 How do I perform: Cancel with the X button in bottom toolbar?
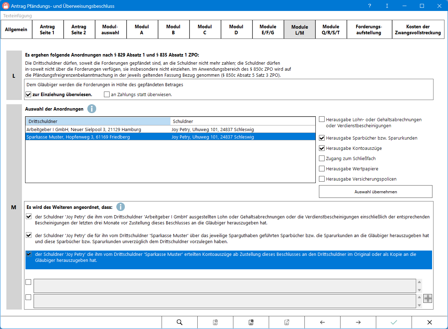(430, 322)
